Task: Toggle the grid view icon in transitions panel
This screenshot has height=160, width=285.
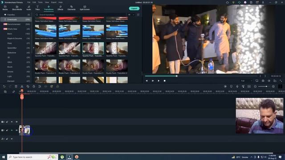Action: (x=138, y=15)
